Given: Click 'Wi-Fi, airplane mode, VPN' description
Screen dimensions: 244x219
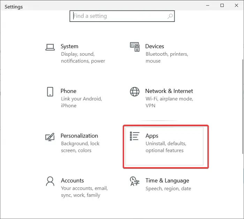Looking at the screenshot, I should (x=169, y=102).
